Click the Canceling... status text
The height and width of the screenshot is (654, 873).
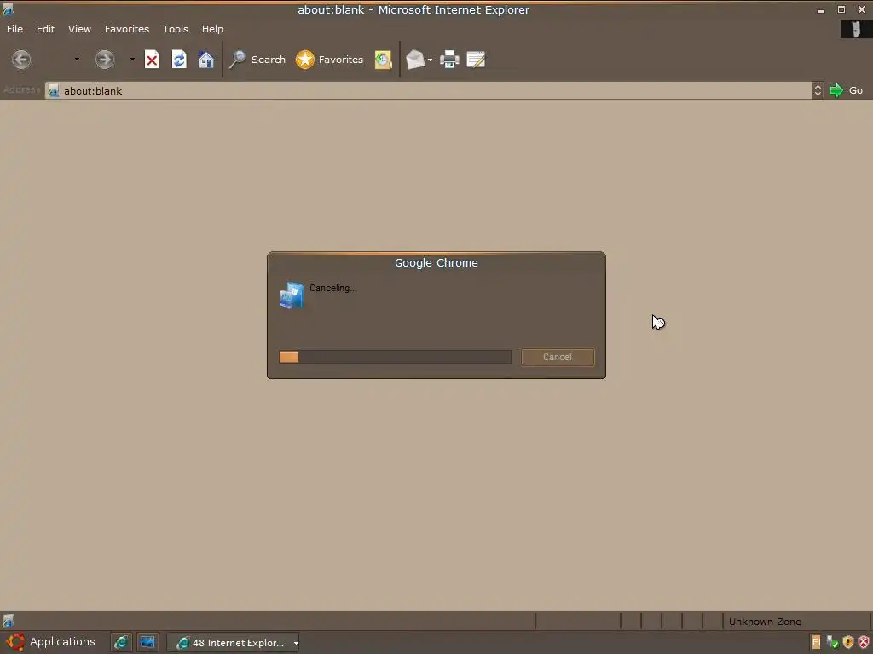click(333, 288)
